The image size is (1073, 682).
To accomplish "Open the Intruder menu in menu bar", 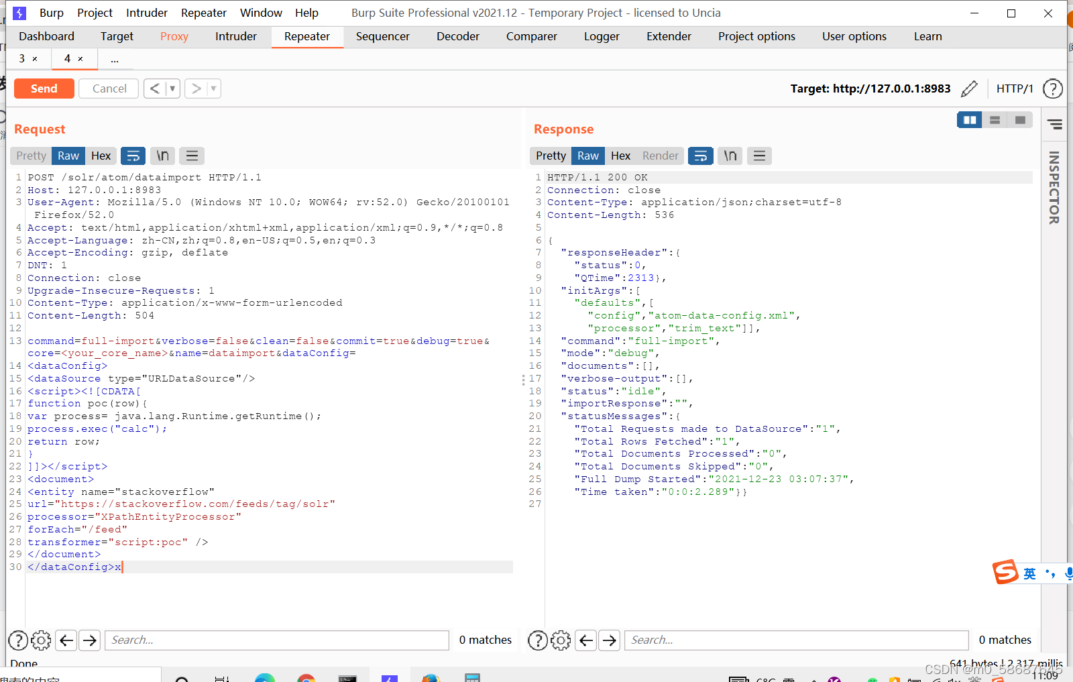I will 147,13.
